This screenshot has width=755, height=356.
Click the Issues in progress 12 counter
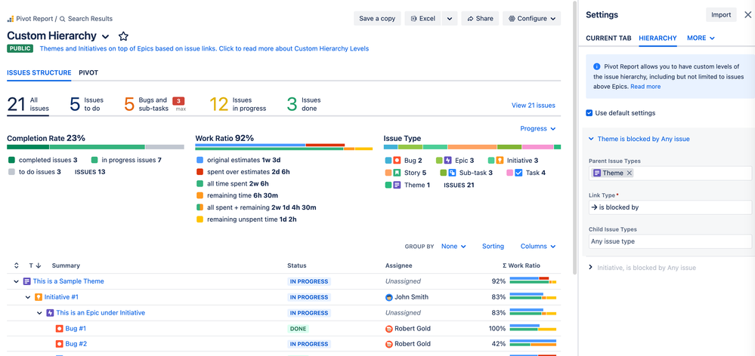238,104
